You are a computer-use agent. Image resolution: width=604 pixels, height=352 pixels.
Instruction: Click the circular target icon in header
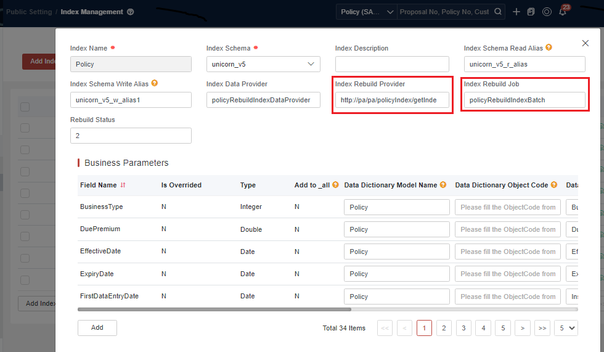pyautogui.click(x=547, y=12)
